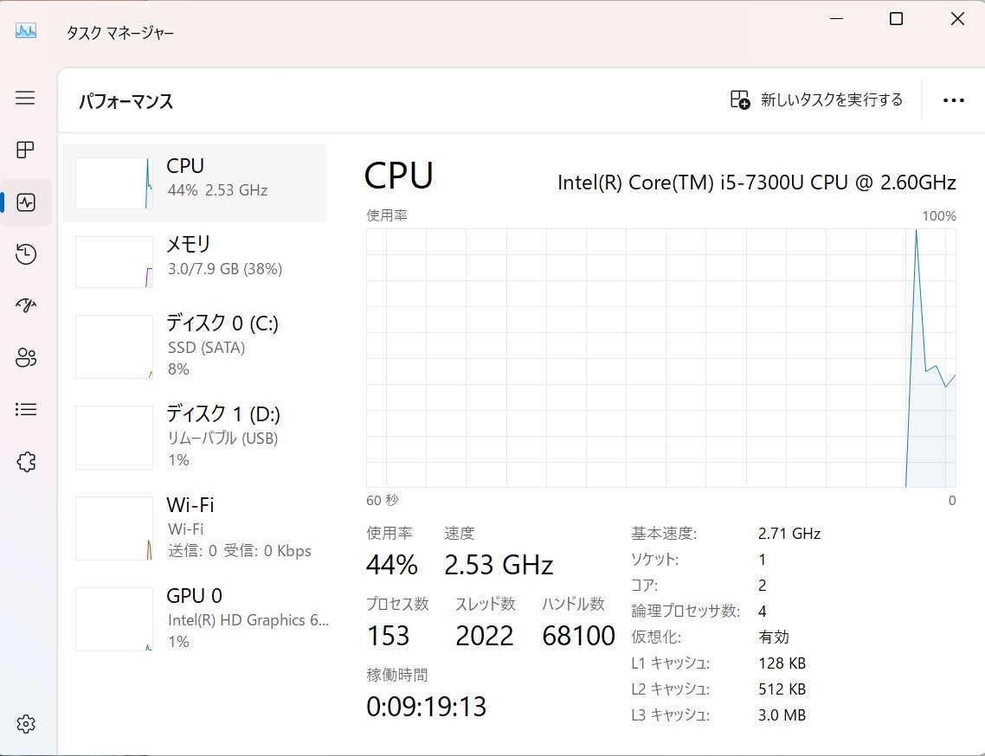Switch to the Users page icon
Screen dimensions: 985x756
[x=26, y=357]
